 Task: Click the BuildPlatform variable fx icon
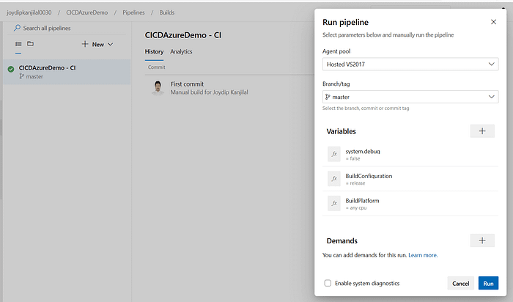(x=334, y=203)
